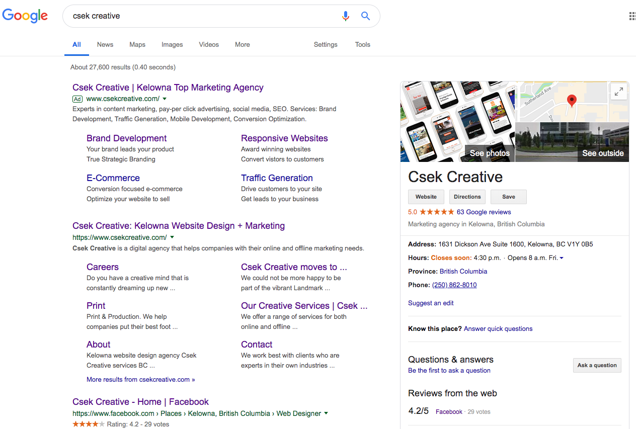
Task: Open dropdown arrow beside https://www.csekcreative.com organic URL
Action: [x=172, y=237]
